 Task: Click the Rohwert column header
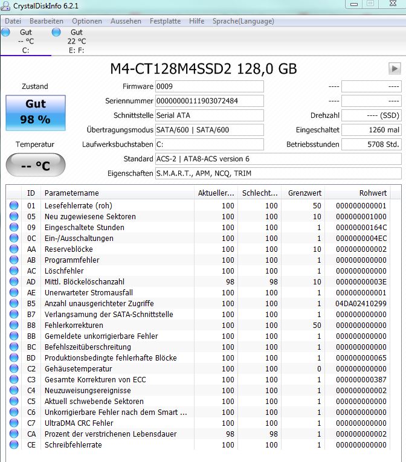(358, 193)
